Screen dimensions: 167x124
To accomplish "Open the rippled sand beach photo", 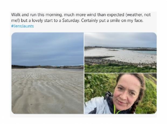I will coord(47,73).
